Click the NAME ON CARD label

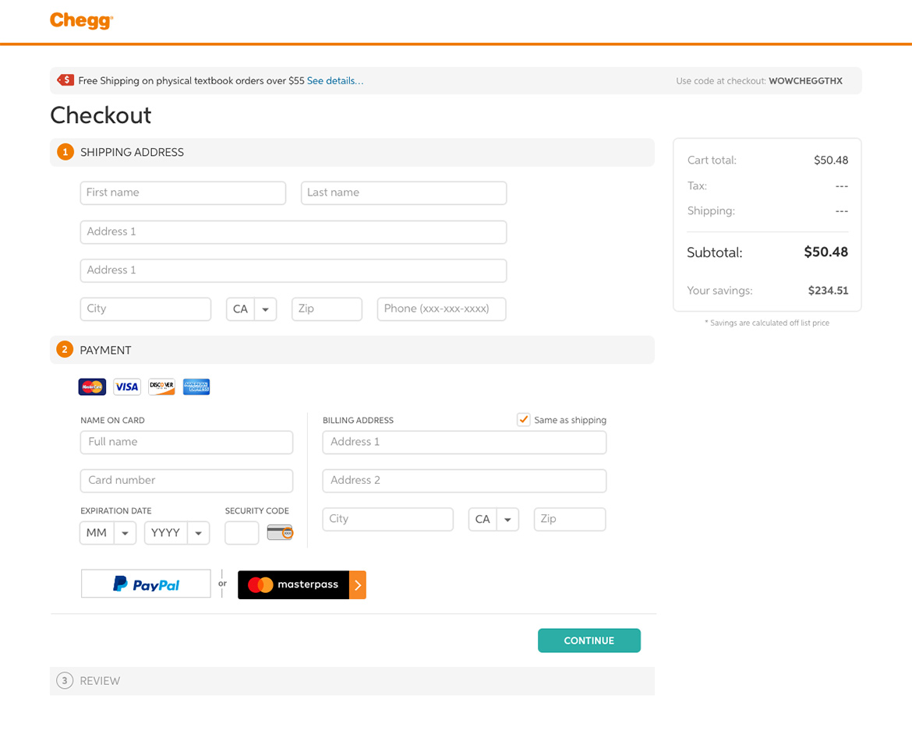[112, 420]
